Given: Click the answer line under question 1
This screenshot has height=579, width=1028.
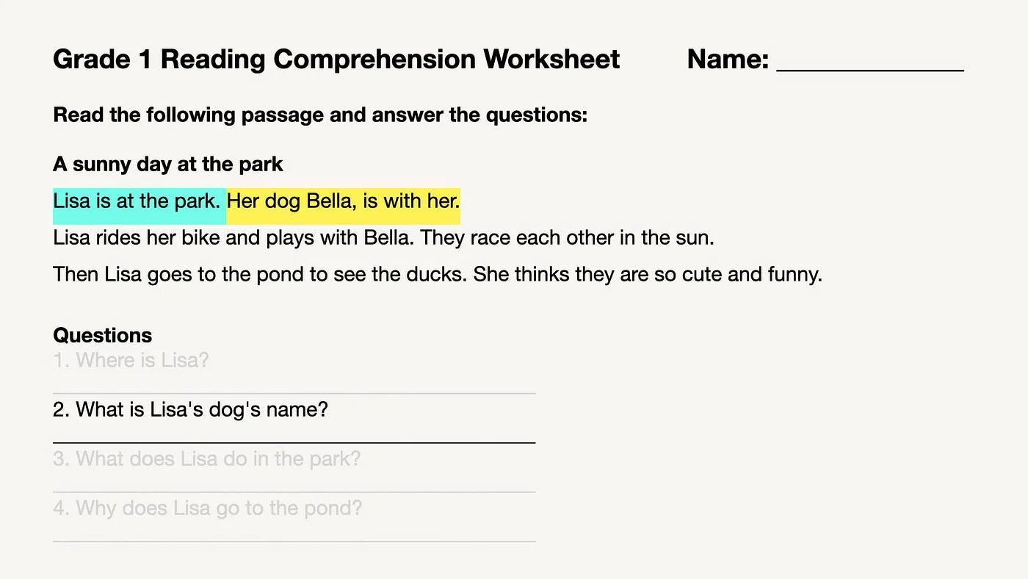Looking at the screenshot, I should 294,392.
